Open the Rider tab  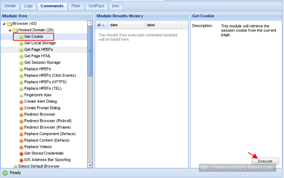tap(76, 6)
